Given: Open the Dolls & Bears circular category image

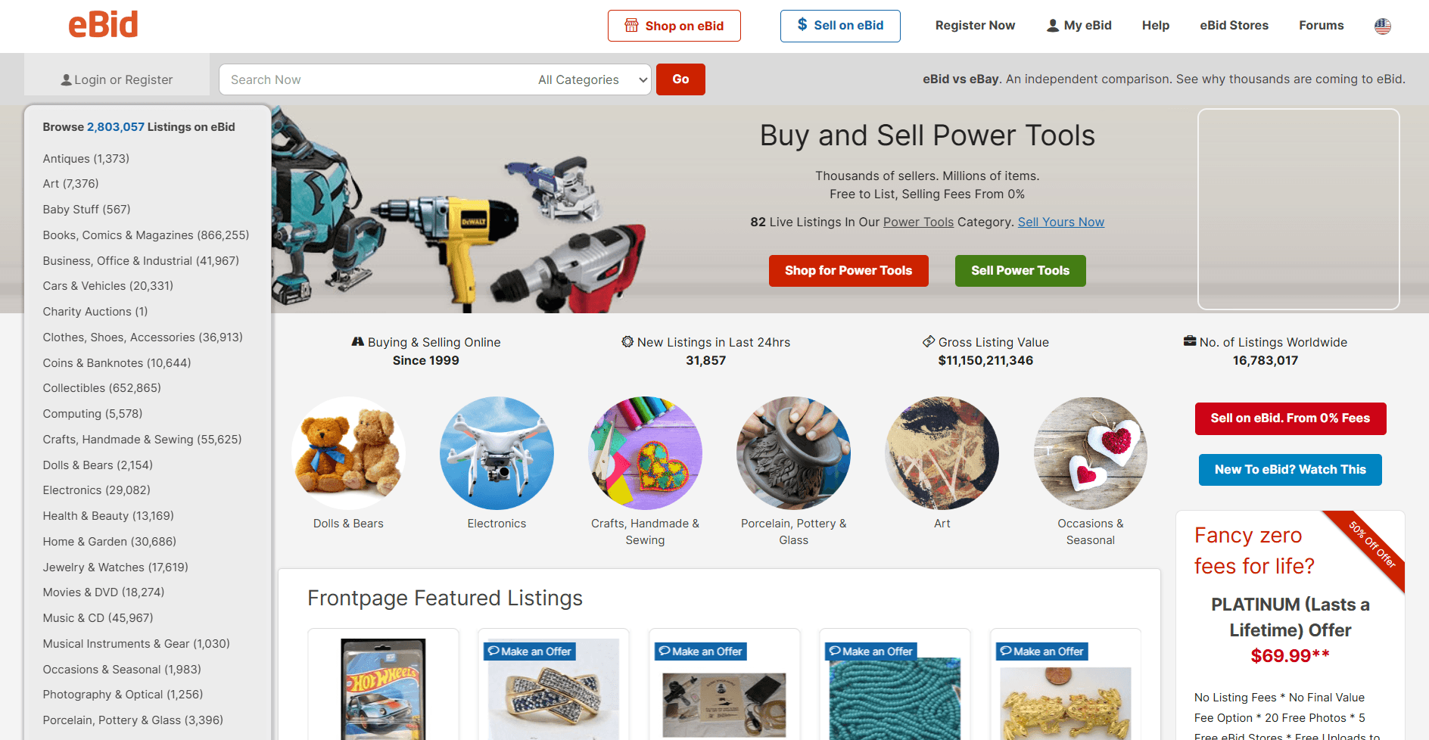Looking at the screenshot, I should pyautogui.click(x=348, y=453).
